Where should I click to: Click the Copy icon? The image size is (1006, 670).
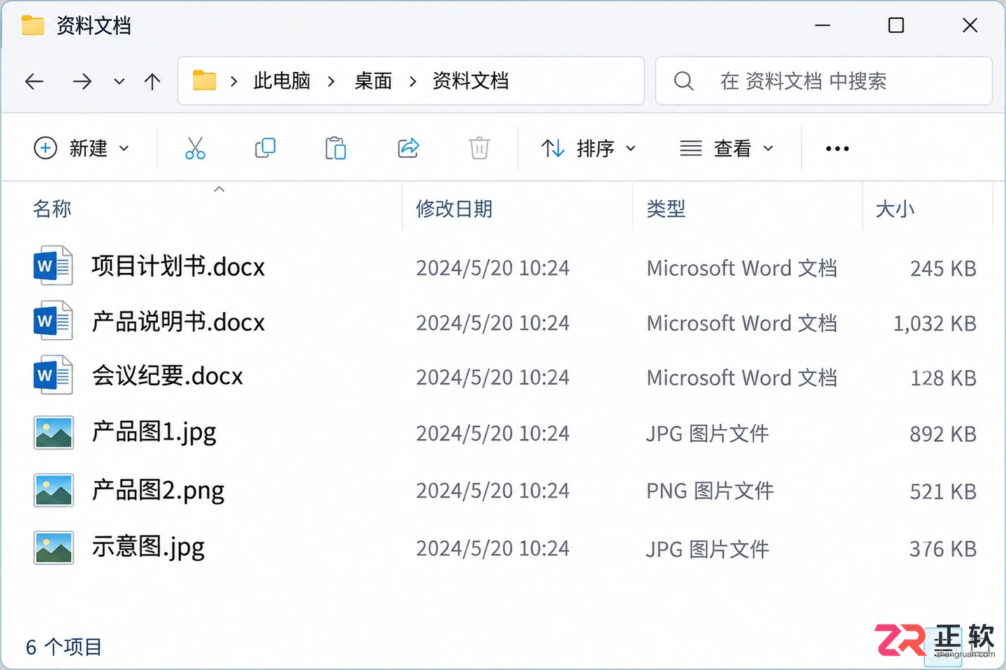[265, 148]
